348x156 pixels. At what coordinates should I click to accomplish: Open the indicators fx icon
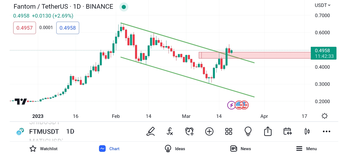point(170,131)
